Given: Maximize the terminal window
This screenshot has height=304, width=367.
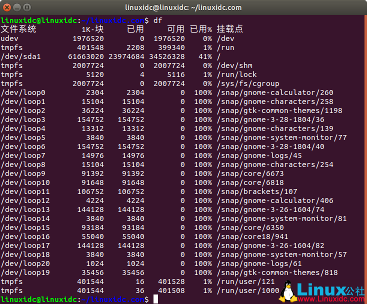Looking at the screenshot, I should [x=27, y=7].
